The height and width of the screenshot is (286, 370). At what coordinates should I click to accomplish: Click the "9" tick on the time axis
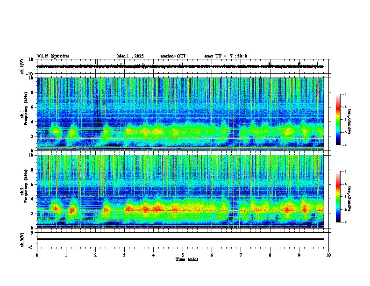(299, 255)
